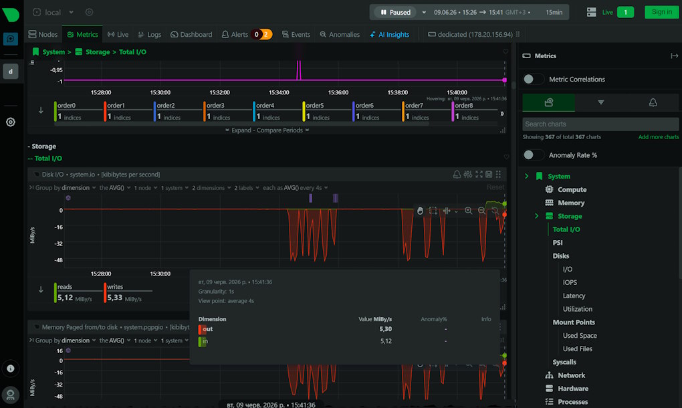The width and height of the screenshot is (682, 408).
Task: Click the Disk I/O chart save icon
Action: (489, 175)
